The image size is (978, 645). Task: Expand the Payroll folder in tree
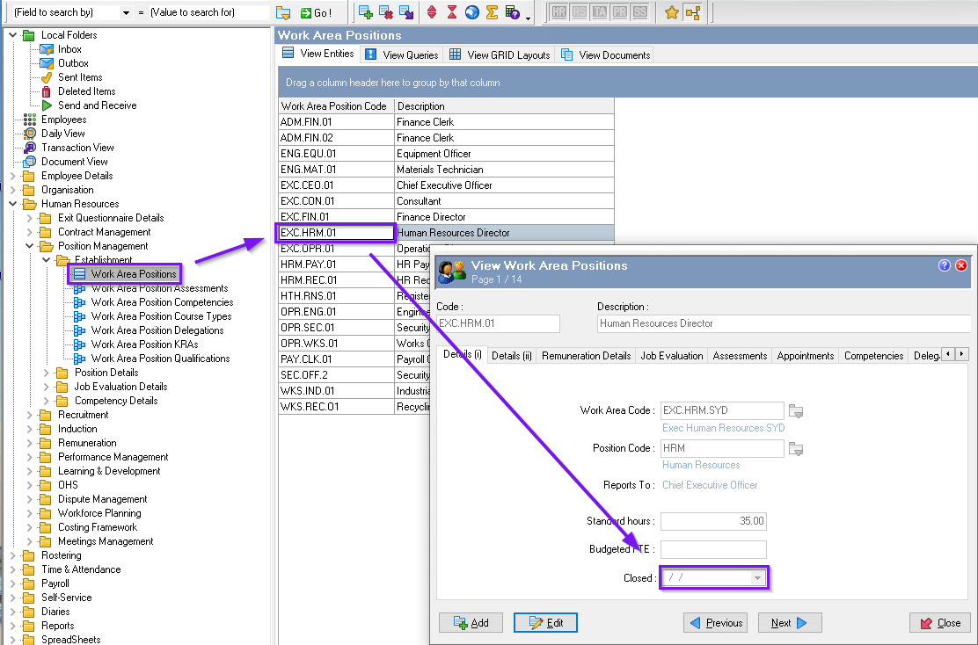[x=12, y=584]
